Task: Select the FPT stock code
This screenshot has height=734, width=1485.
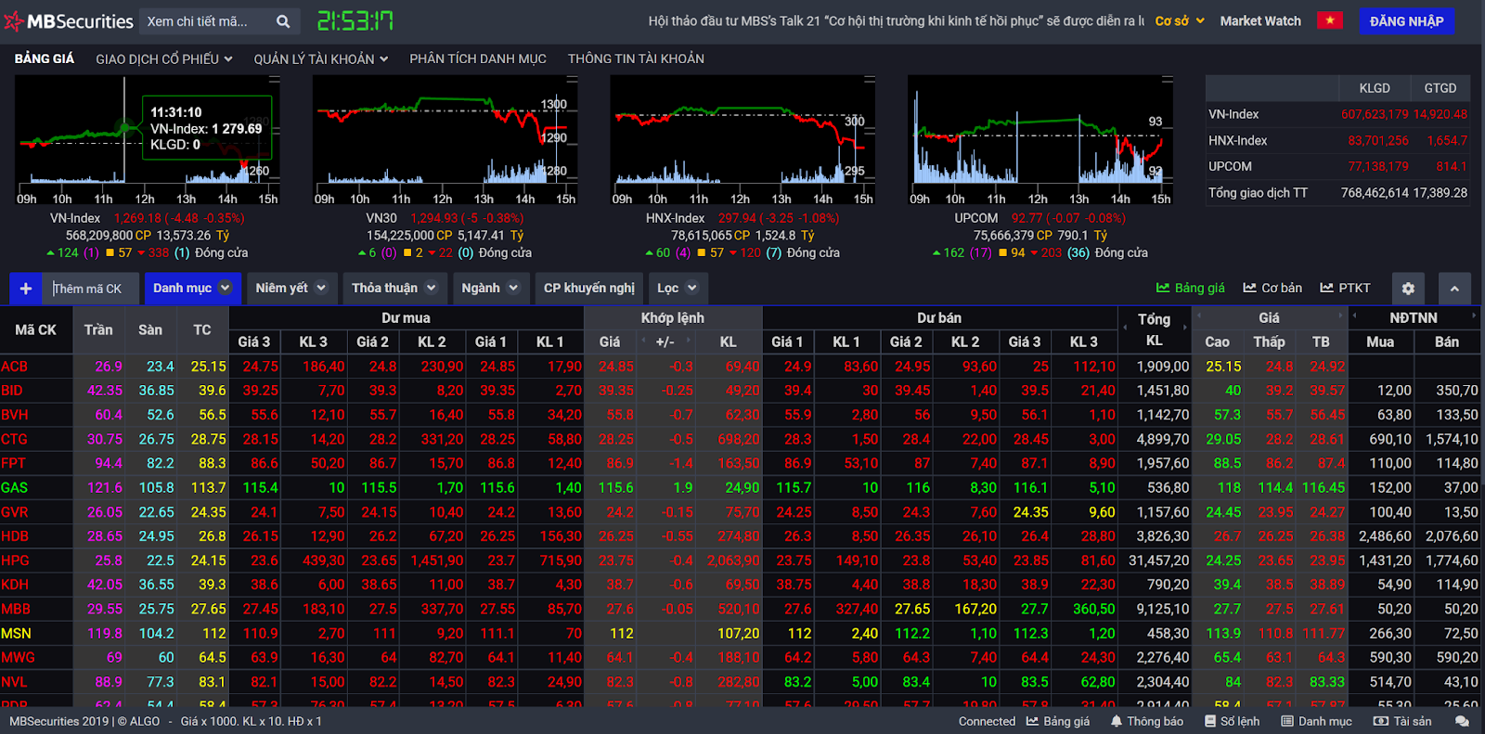Action: [x=13, y=463]
